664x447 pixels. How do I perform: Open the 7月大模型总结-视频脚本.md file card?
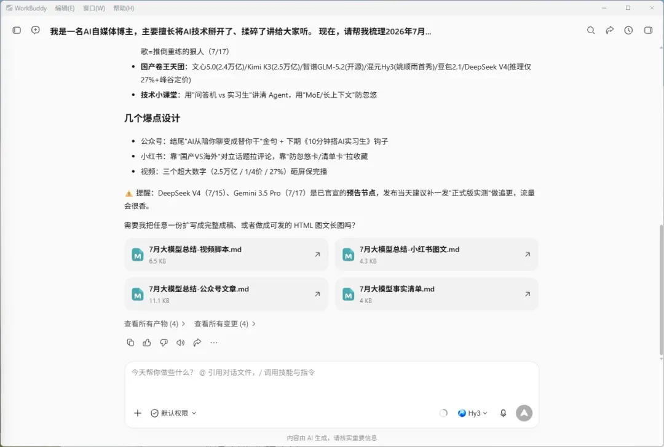coord(226,254)
